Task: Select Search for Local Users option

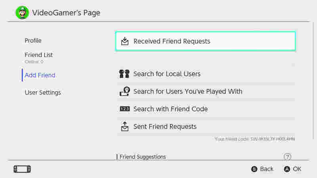Action: tap(206, 74)
